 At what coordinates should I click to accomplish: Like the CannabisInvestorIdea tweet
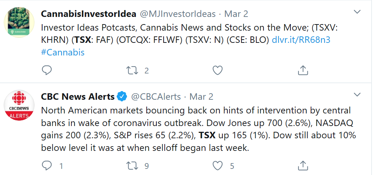[217, 70]
